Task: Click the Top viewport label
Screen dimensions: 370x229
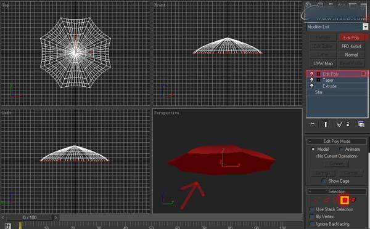Action: (x=5, y=6)
